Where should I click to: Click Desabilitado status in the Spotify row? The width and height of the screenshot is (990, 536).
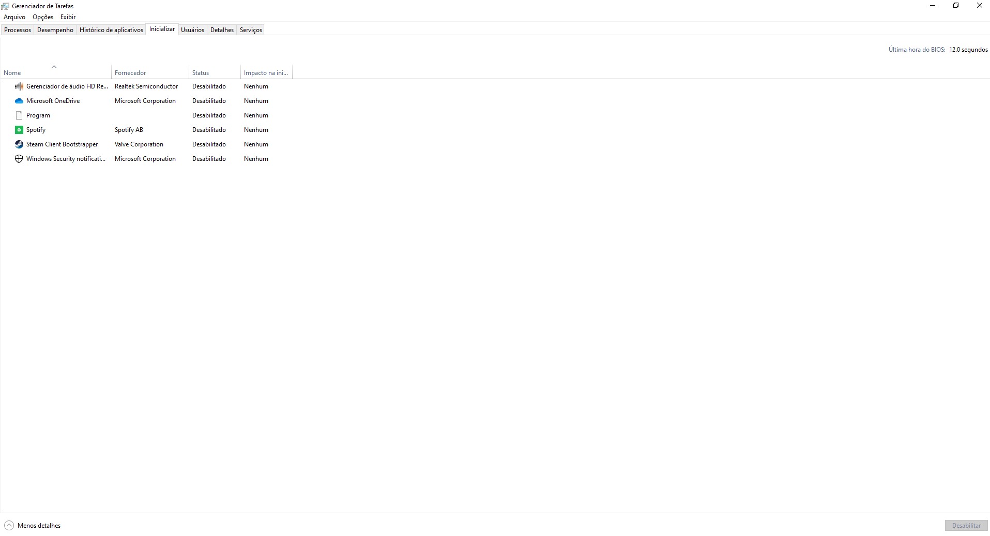(x=209, y=130)
